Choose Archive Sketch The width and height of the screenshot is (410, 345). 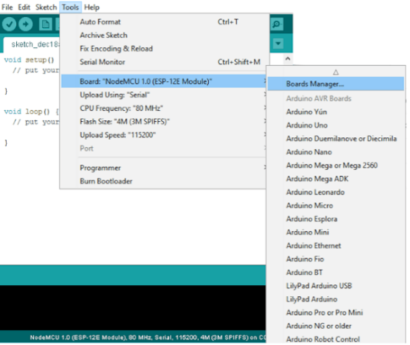[x=164, y=35]
